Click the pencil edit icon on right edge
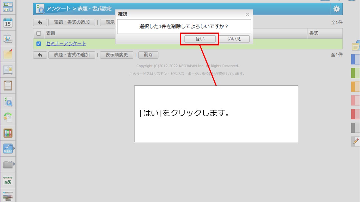 click(x=356, y=141)
